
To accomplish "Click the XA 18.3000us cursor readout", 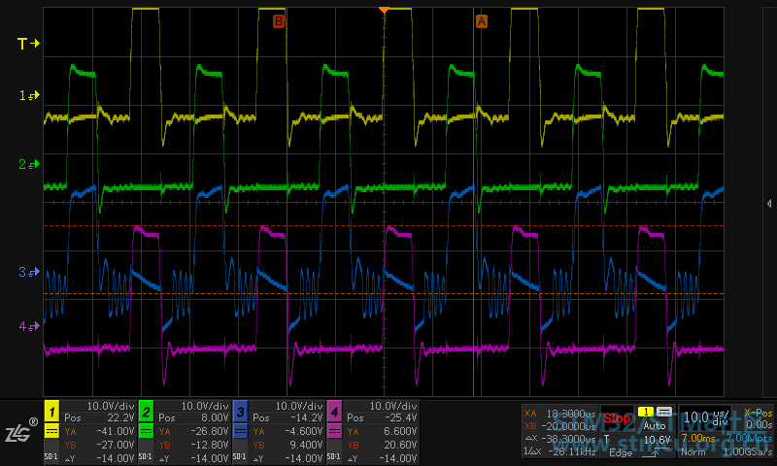I will click(559, 414).
